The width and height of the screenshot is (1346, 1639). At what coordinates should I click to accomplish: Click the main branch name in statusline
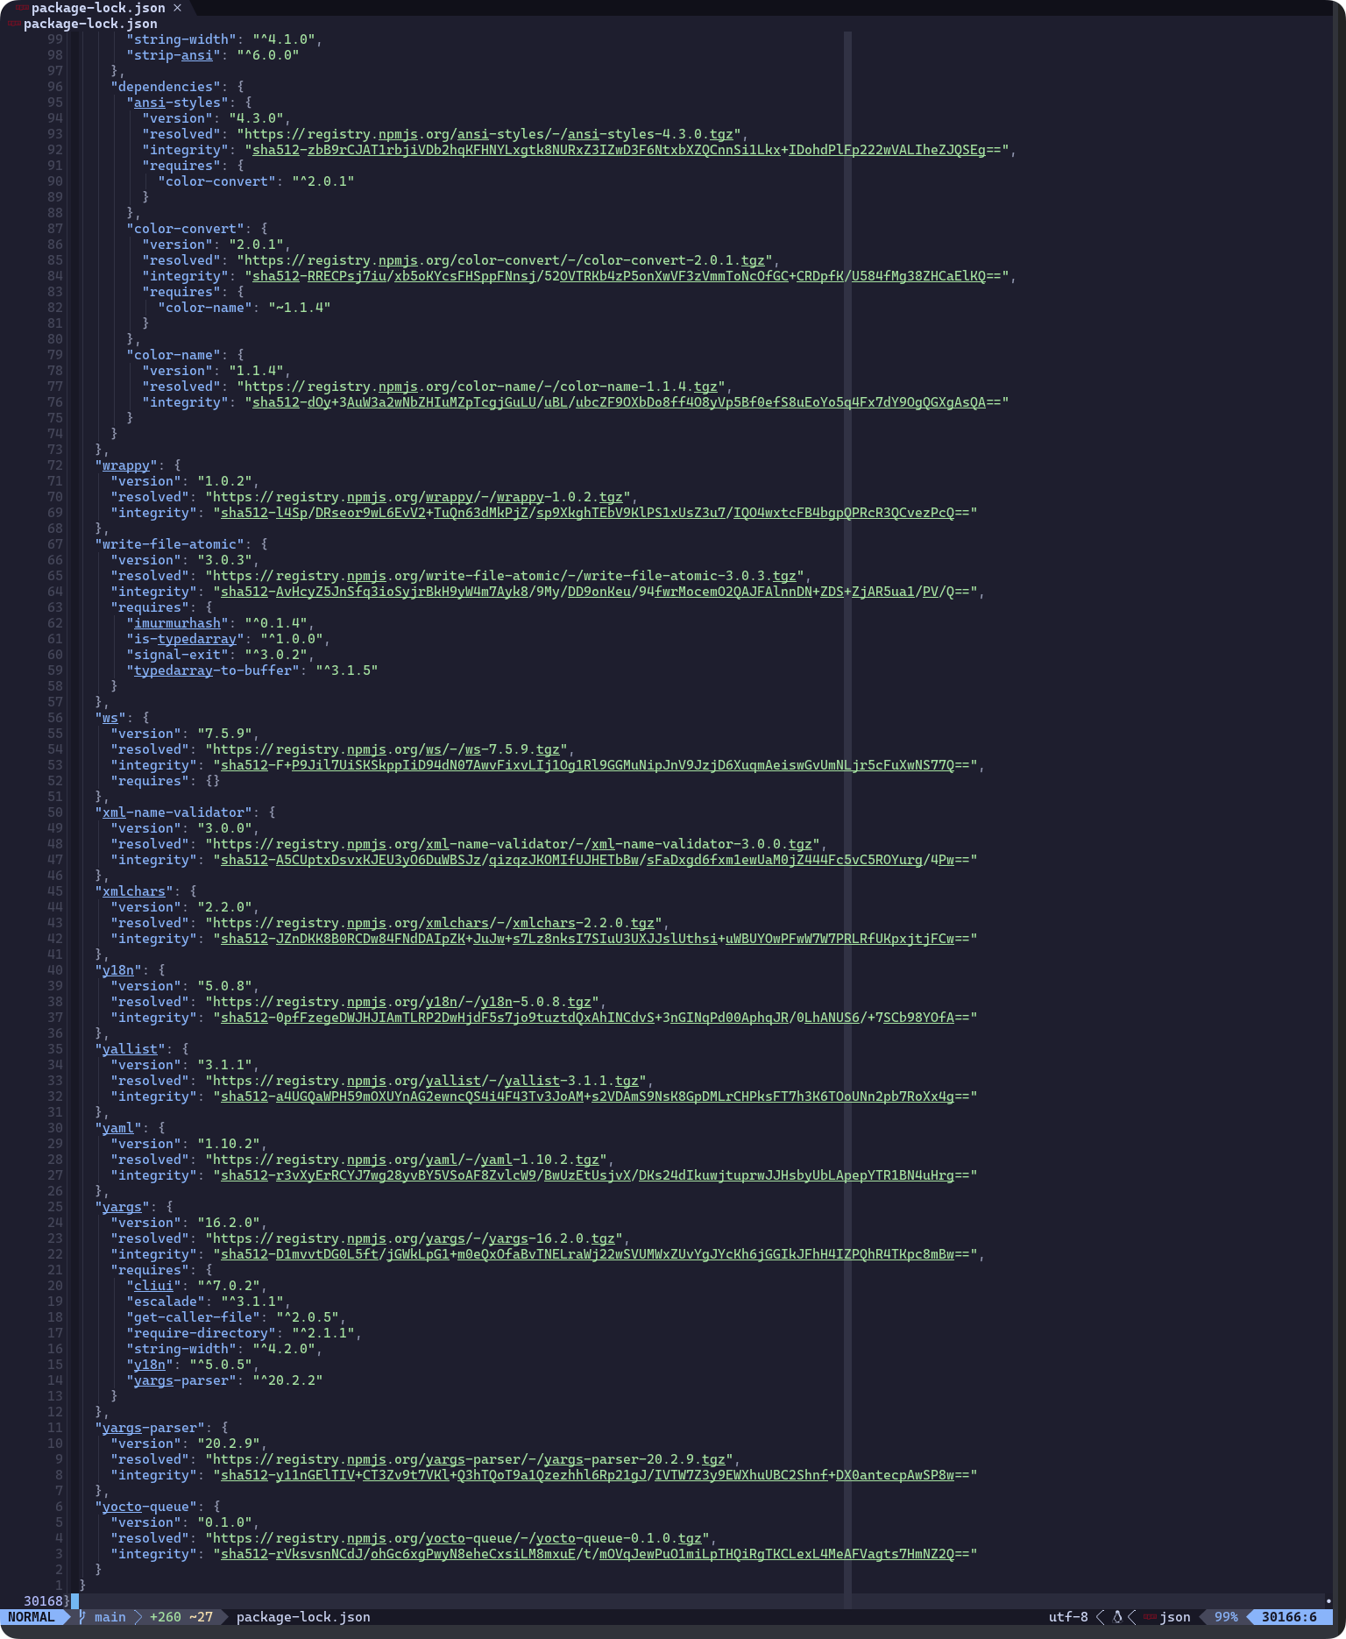tap(110, 1617)
